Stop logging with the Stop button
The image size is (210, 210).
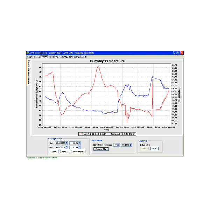coord(154,148)
